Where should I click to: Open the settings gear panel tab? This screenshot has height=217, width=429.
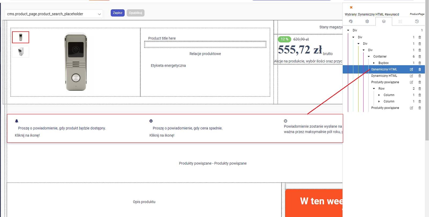click(367, 21)
